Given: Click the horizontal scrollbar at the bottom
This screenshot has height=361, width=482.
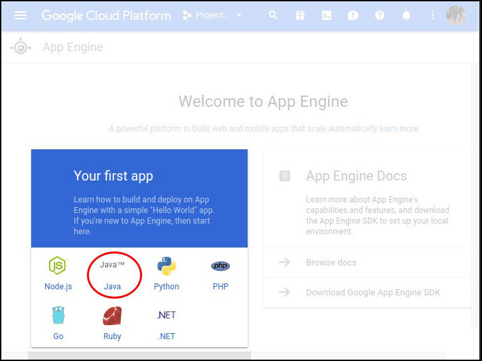Looking at the screenshot, I should tap(139, 355).
